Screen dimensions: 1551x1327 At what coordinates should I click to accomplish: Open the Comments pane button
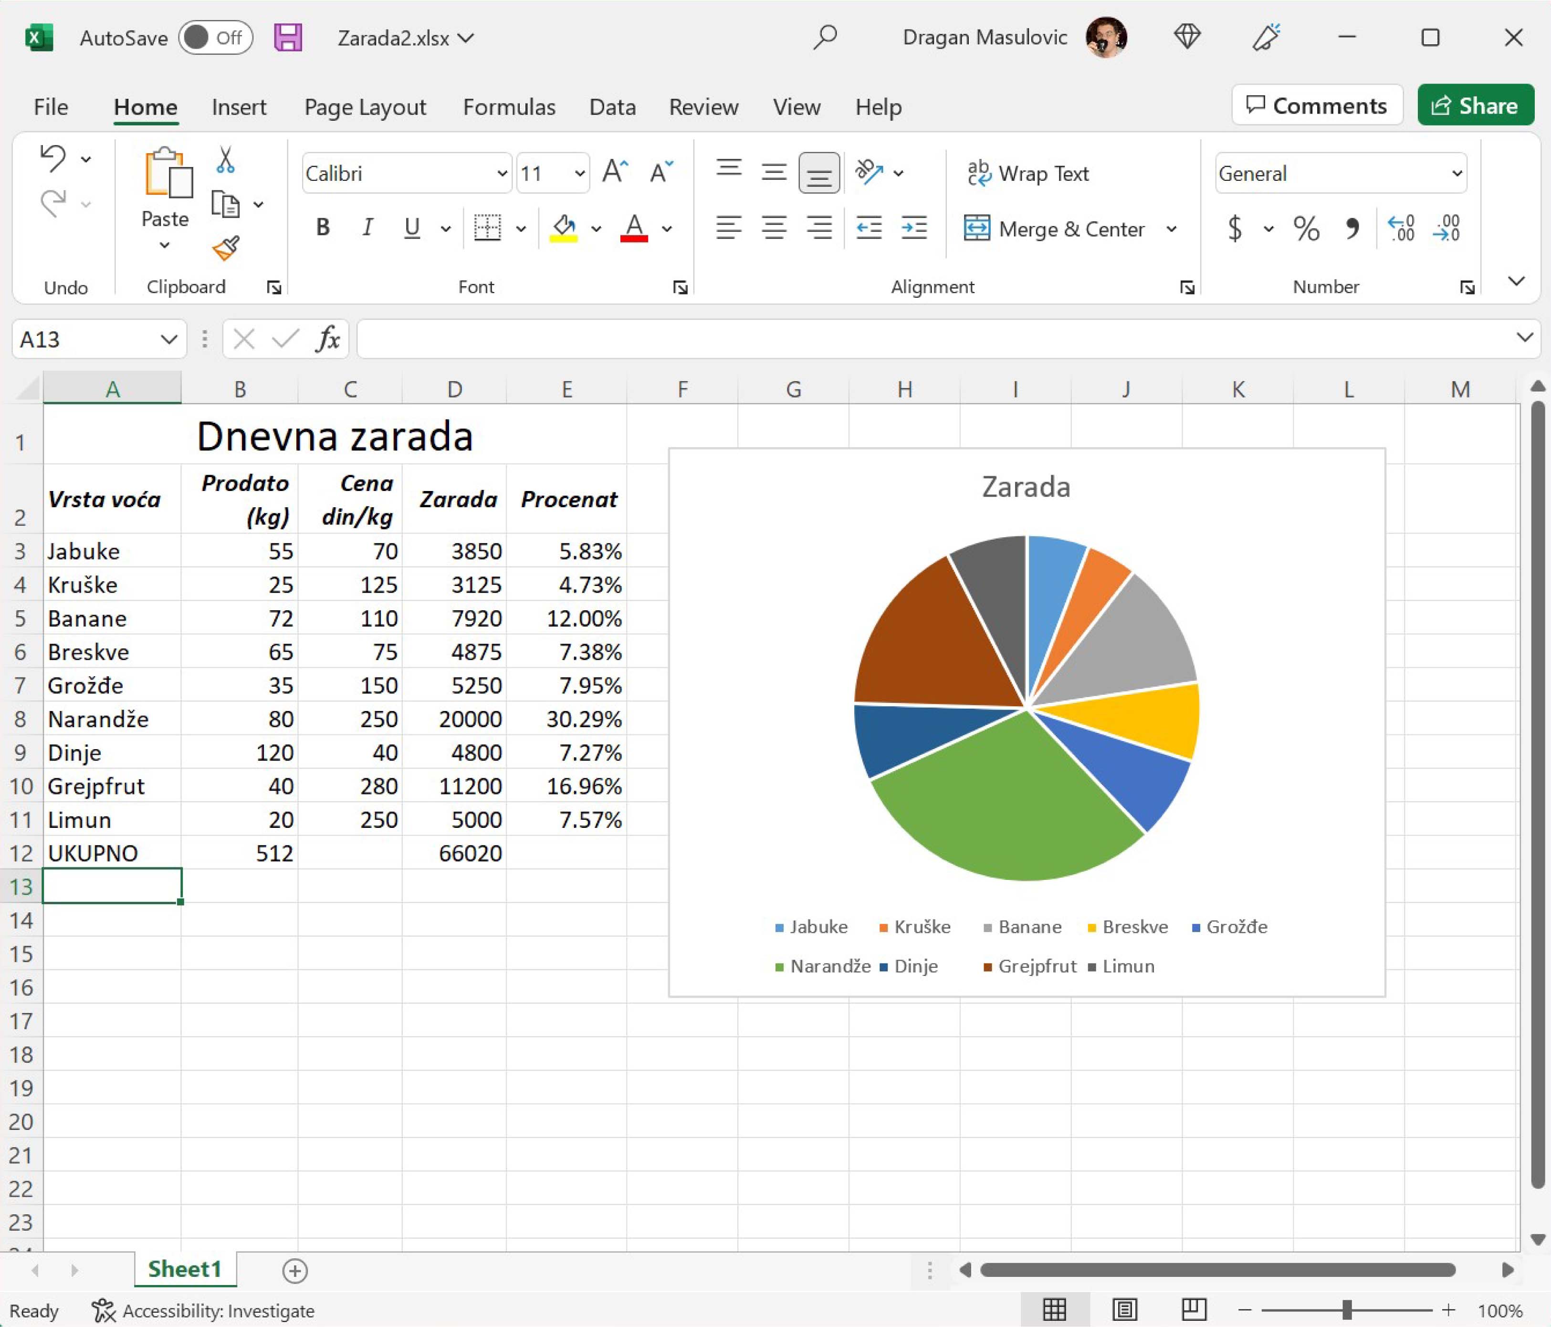1317,105
